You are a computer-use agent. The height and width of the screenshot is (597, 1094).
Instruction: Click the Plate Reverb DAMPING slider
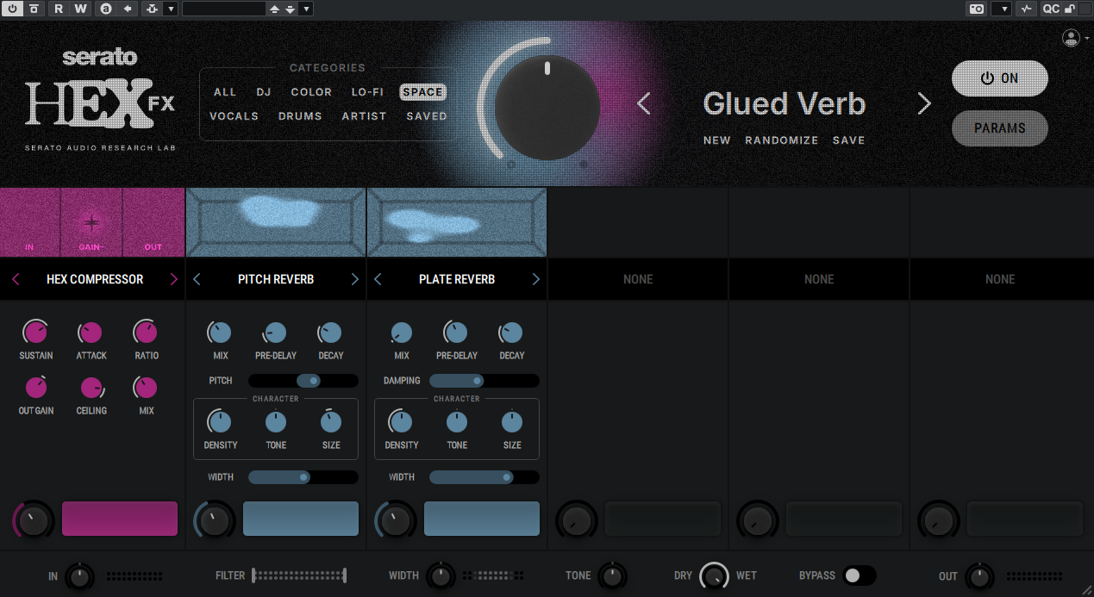(x=484, y=381)
